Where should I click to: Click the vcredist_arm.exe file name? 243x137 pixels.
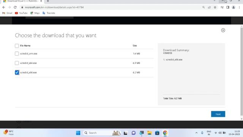28,54
